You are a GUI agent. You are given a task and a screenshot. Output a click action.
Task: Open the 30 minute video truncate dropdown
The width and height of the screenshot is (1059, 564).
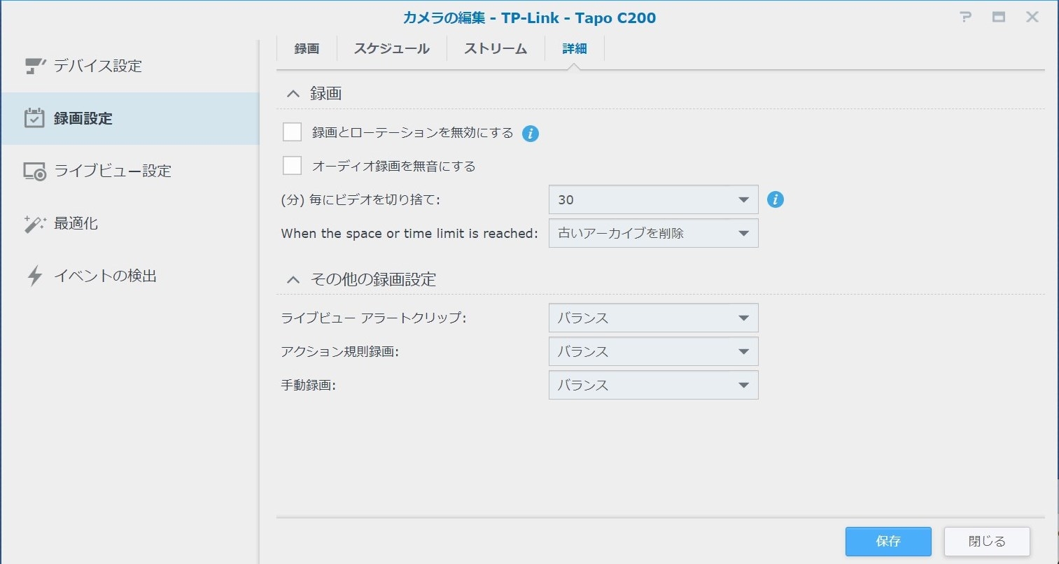point(653,200)
